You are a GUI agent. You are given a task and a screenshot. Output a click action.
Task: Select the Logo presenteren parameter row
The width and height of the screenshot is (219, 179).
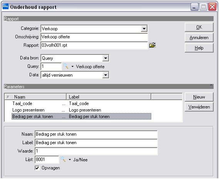[81, 110]
